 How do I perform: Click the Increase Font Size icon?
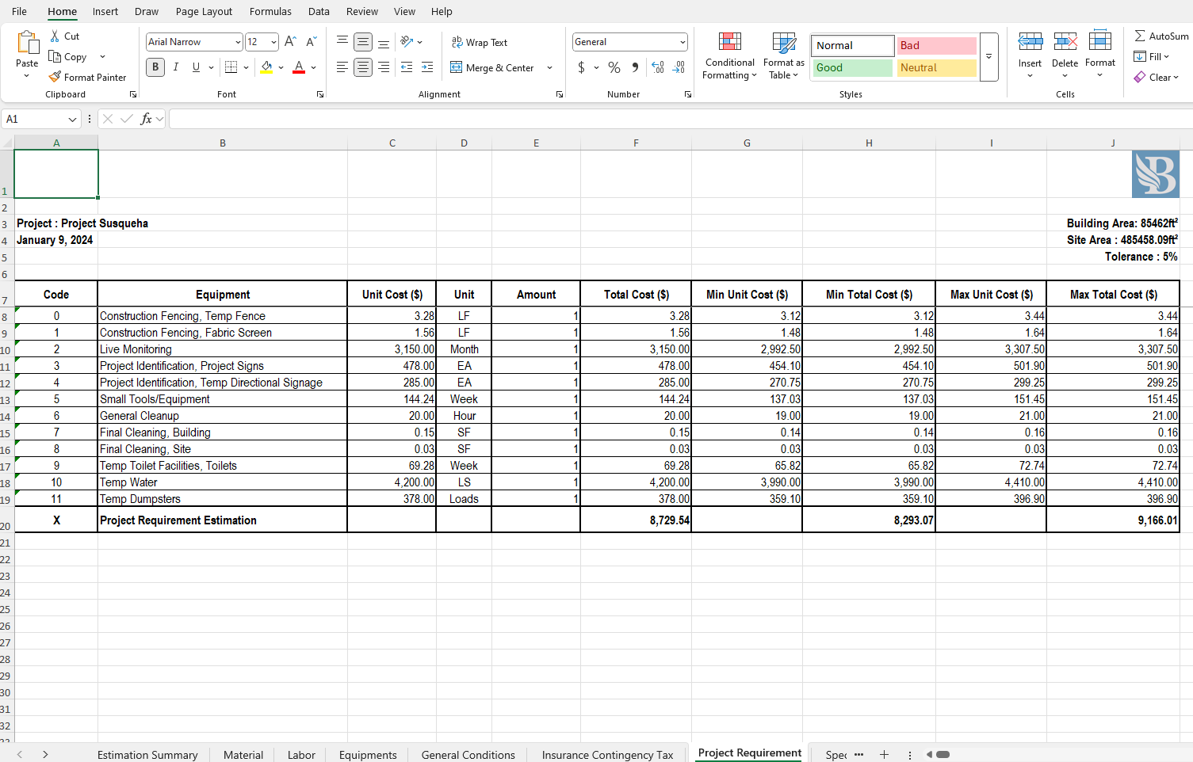click(x=290, y=42)
